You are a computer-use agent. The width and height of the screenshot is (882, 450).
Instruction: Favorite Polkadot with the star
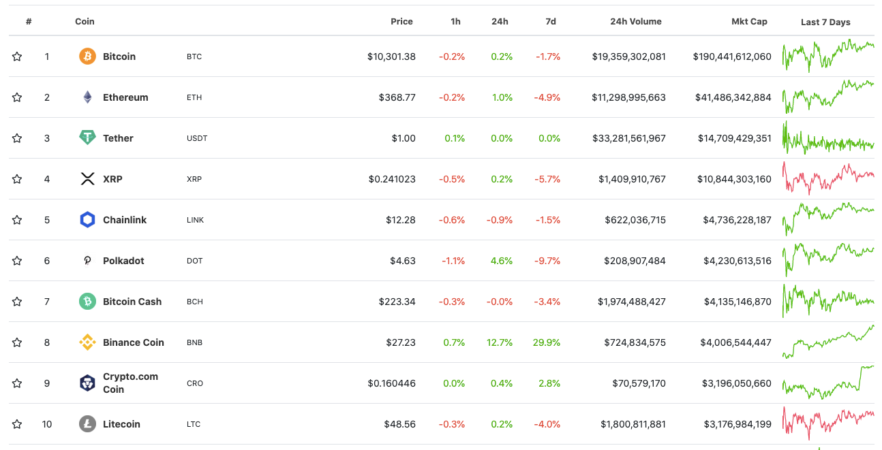point(17,261)
